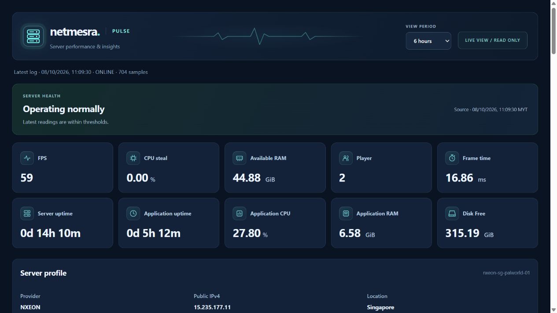557x313 pixels.
Task: Click the Disk Free drive icon
Action: pos(452,214)
